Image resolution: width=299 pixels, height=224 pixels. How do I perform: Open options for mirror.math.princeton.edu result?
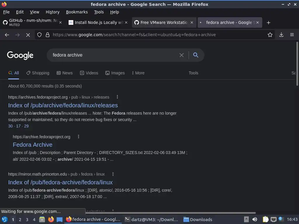[113, 174]
